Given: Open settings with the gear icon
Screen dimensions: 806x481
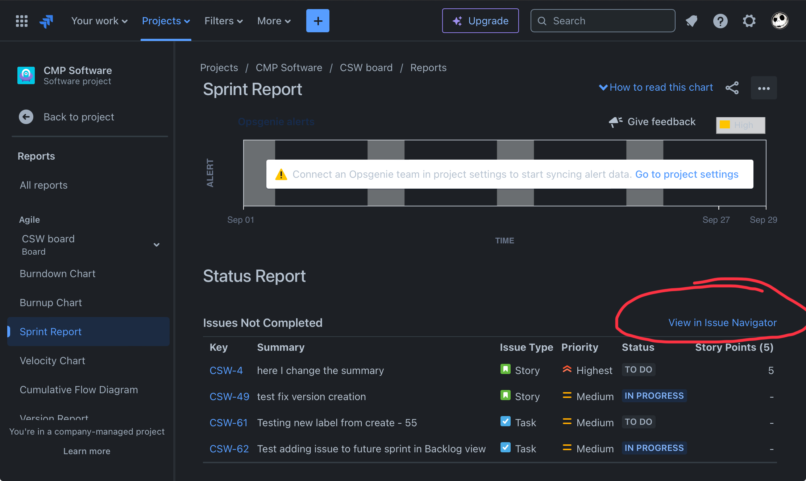Looking at the screenshot, I should pos(749,21).
